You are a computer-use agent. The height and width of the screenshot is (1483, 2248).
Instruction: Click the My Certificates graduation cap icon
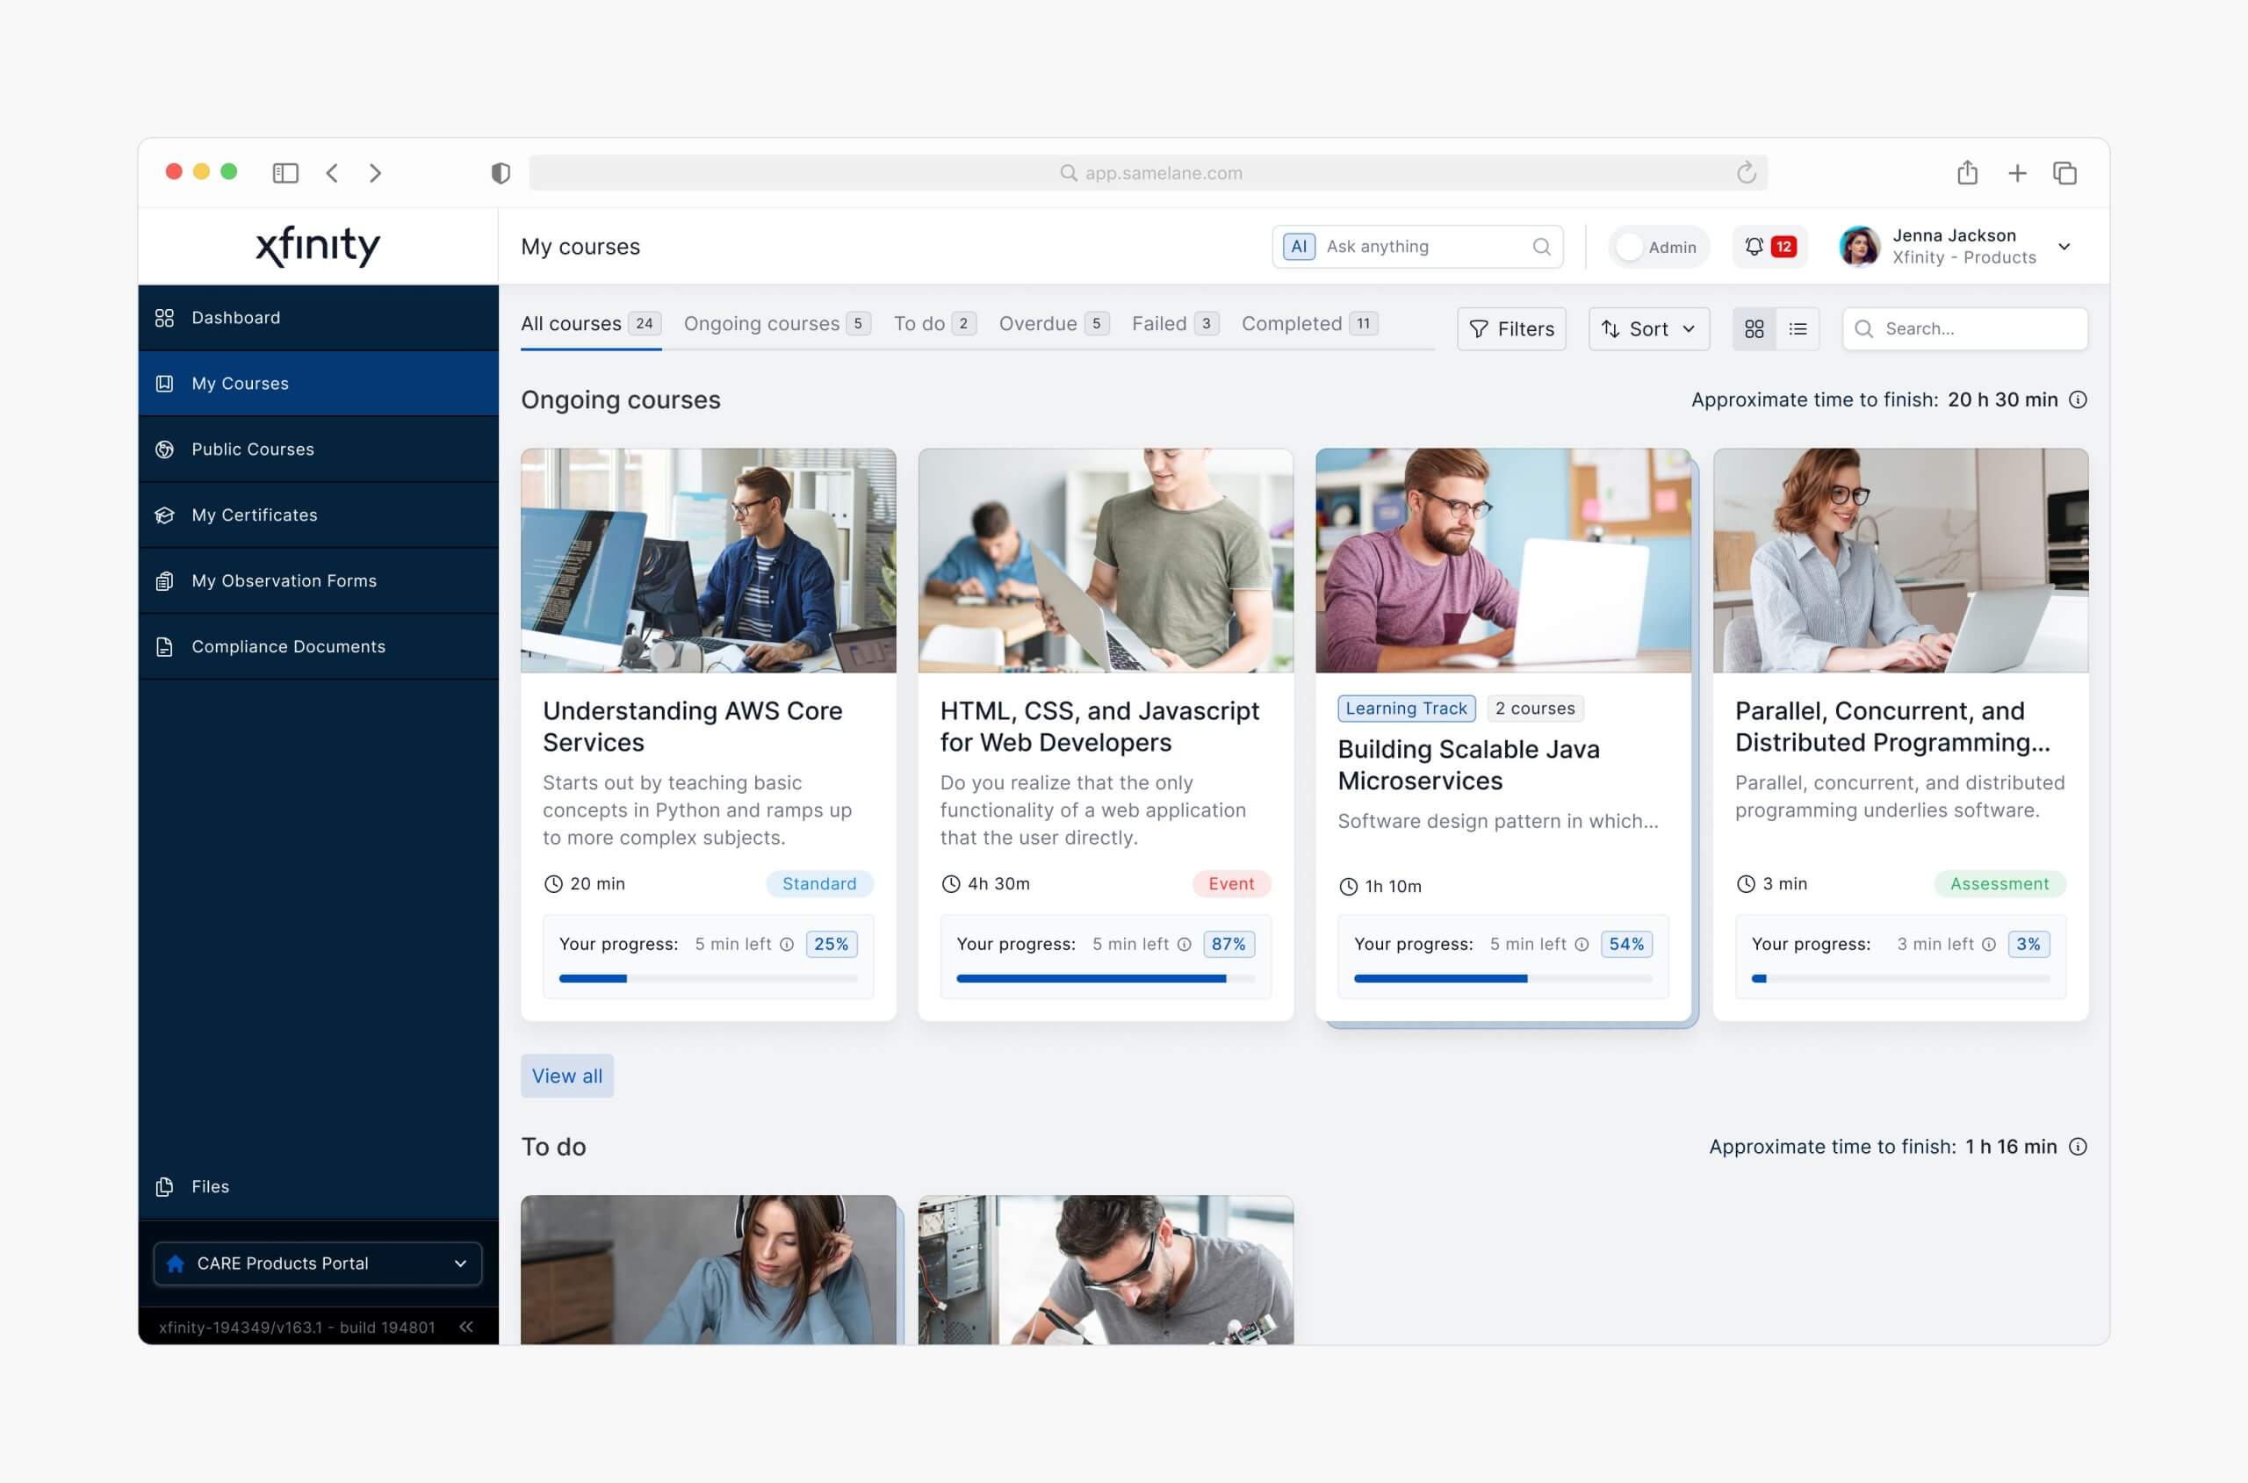(x=164, y=515)
